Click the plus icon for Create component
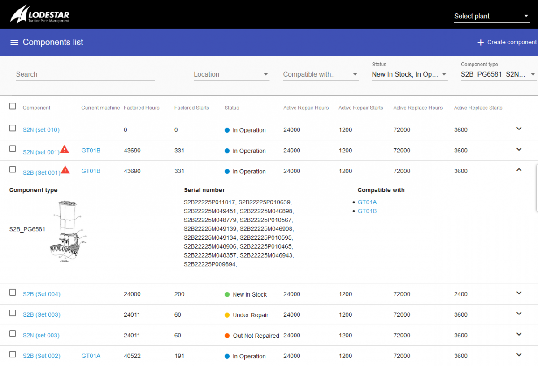Screen dimensions: 538x366 480,43
